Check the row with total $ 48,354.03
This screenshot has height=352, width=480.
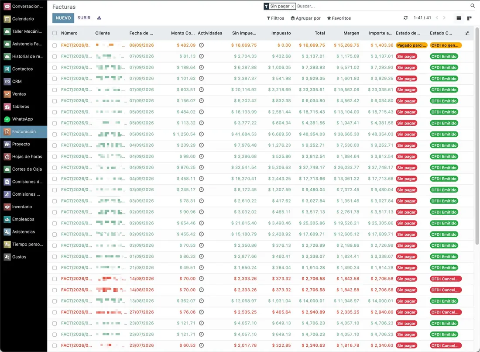coord(55,134)
